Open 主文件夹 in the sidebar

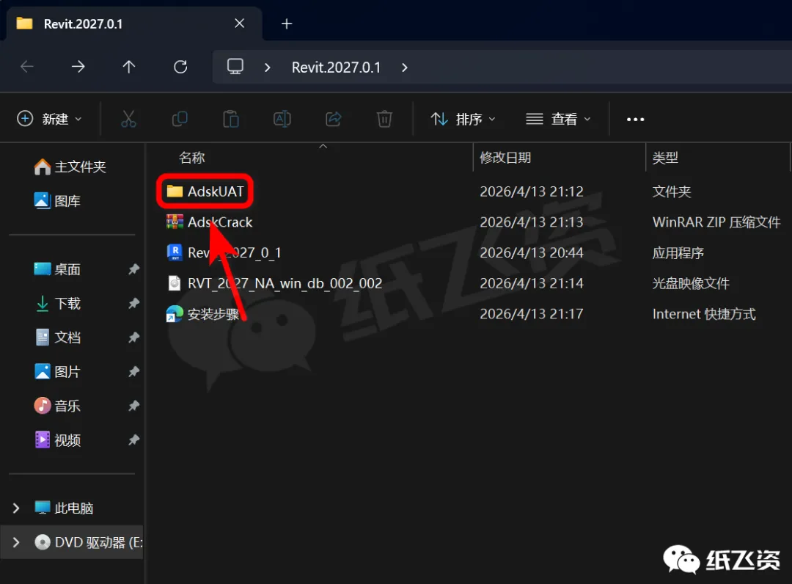tap(70, 167)
